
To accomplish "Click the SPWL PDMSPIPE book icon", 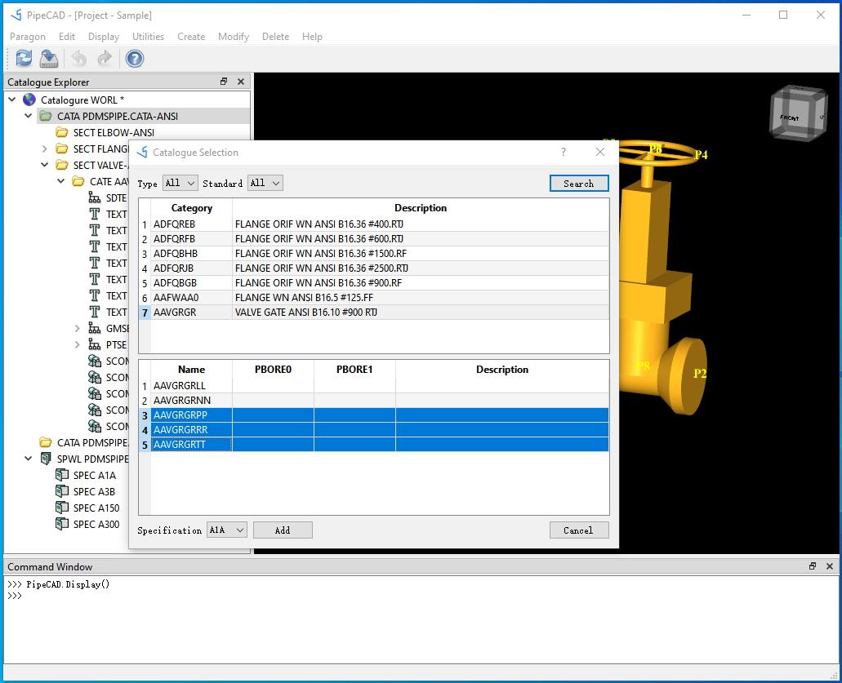I will click(x=47, y=459).
